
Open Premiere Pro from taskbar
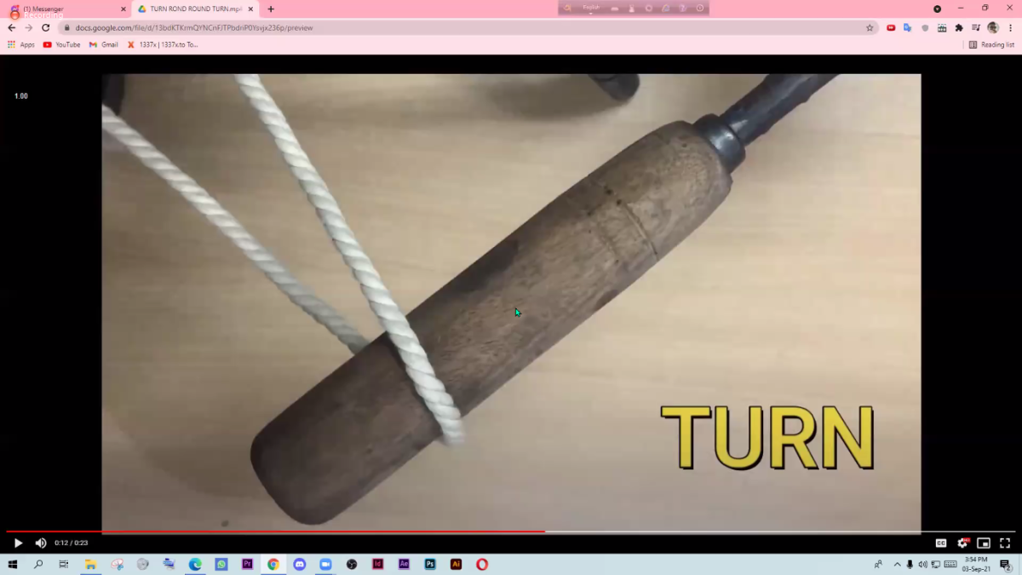tap(247, 564)
